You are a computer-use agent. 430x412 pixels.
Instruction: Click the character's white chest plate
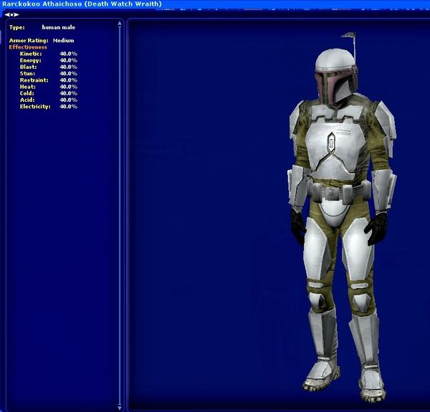pos(331,147)
